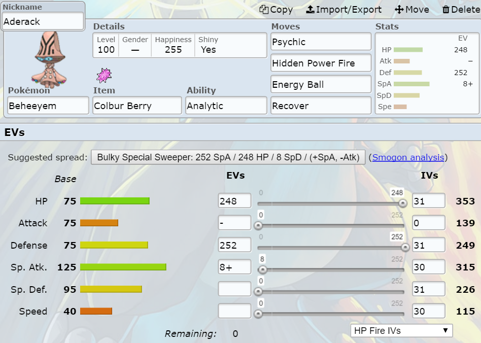481x343 pixels.
Task: Click the Attack IV input box
Action: (x=428, y=223)
